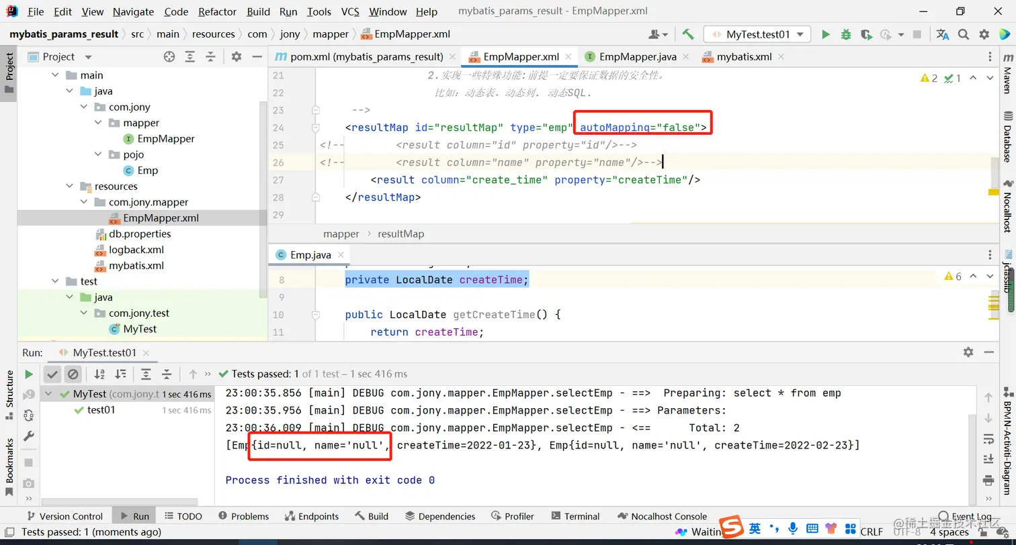Collapse the pojo package node
Screen dimensions: 1016x545
(98, 154)
